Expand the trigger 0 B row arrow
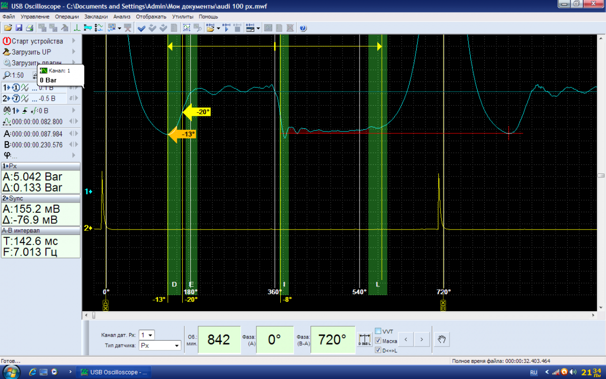The image size is (606, 379). [74, 110]
